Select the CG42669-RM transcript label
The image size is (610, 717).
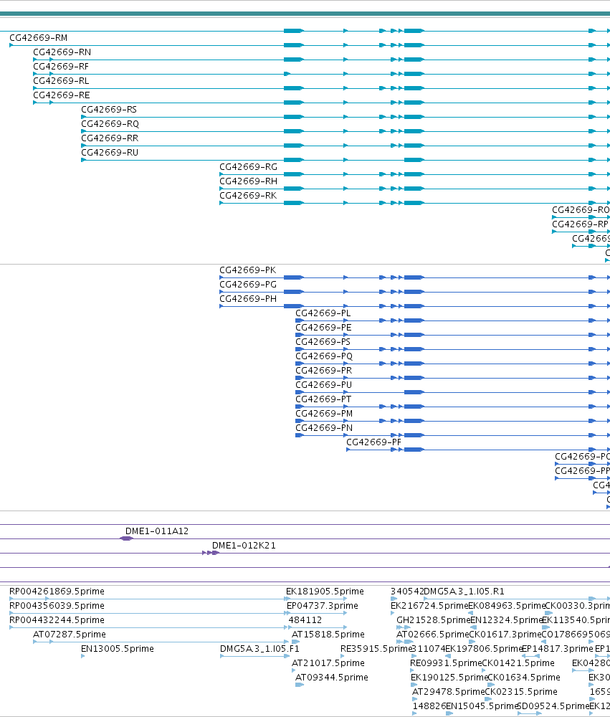pyautogui.click(x=39, y=38)
